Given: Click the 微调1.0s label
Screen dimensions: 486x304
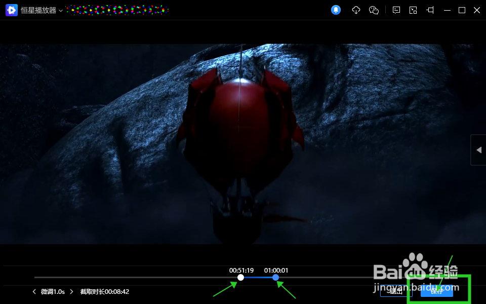Looking at the screenshot, I should [53, 292].
